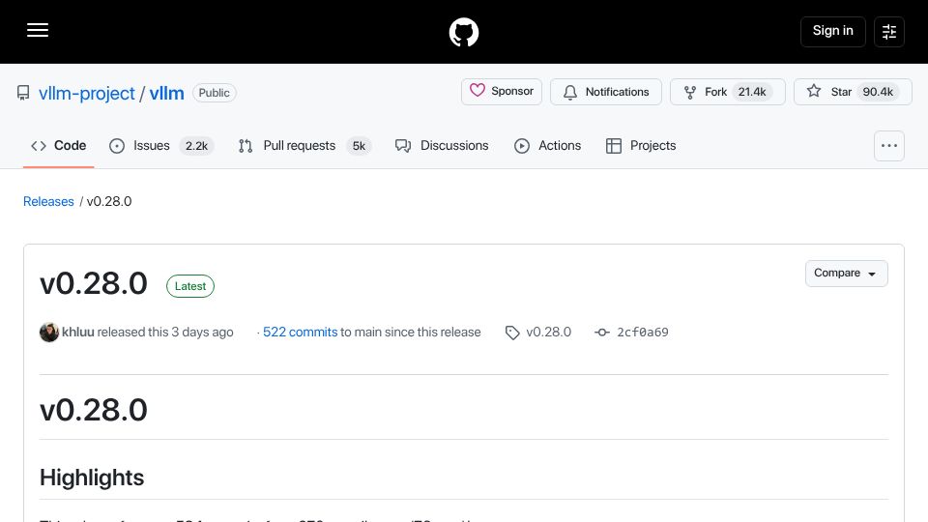The height and width of the screenshot is (522, 928).
Task: Click the Notifications bell button
Action: (x=605, y=92)
